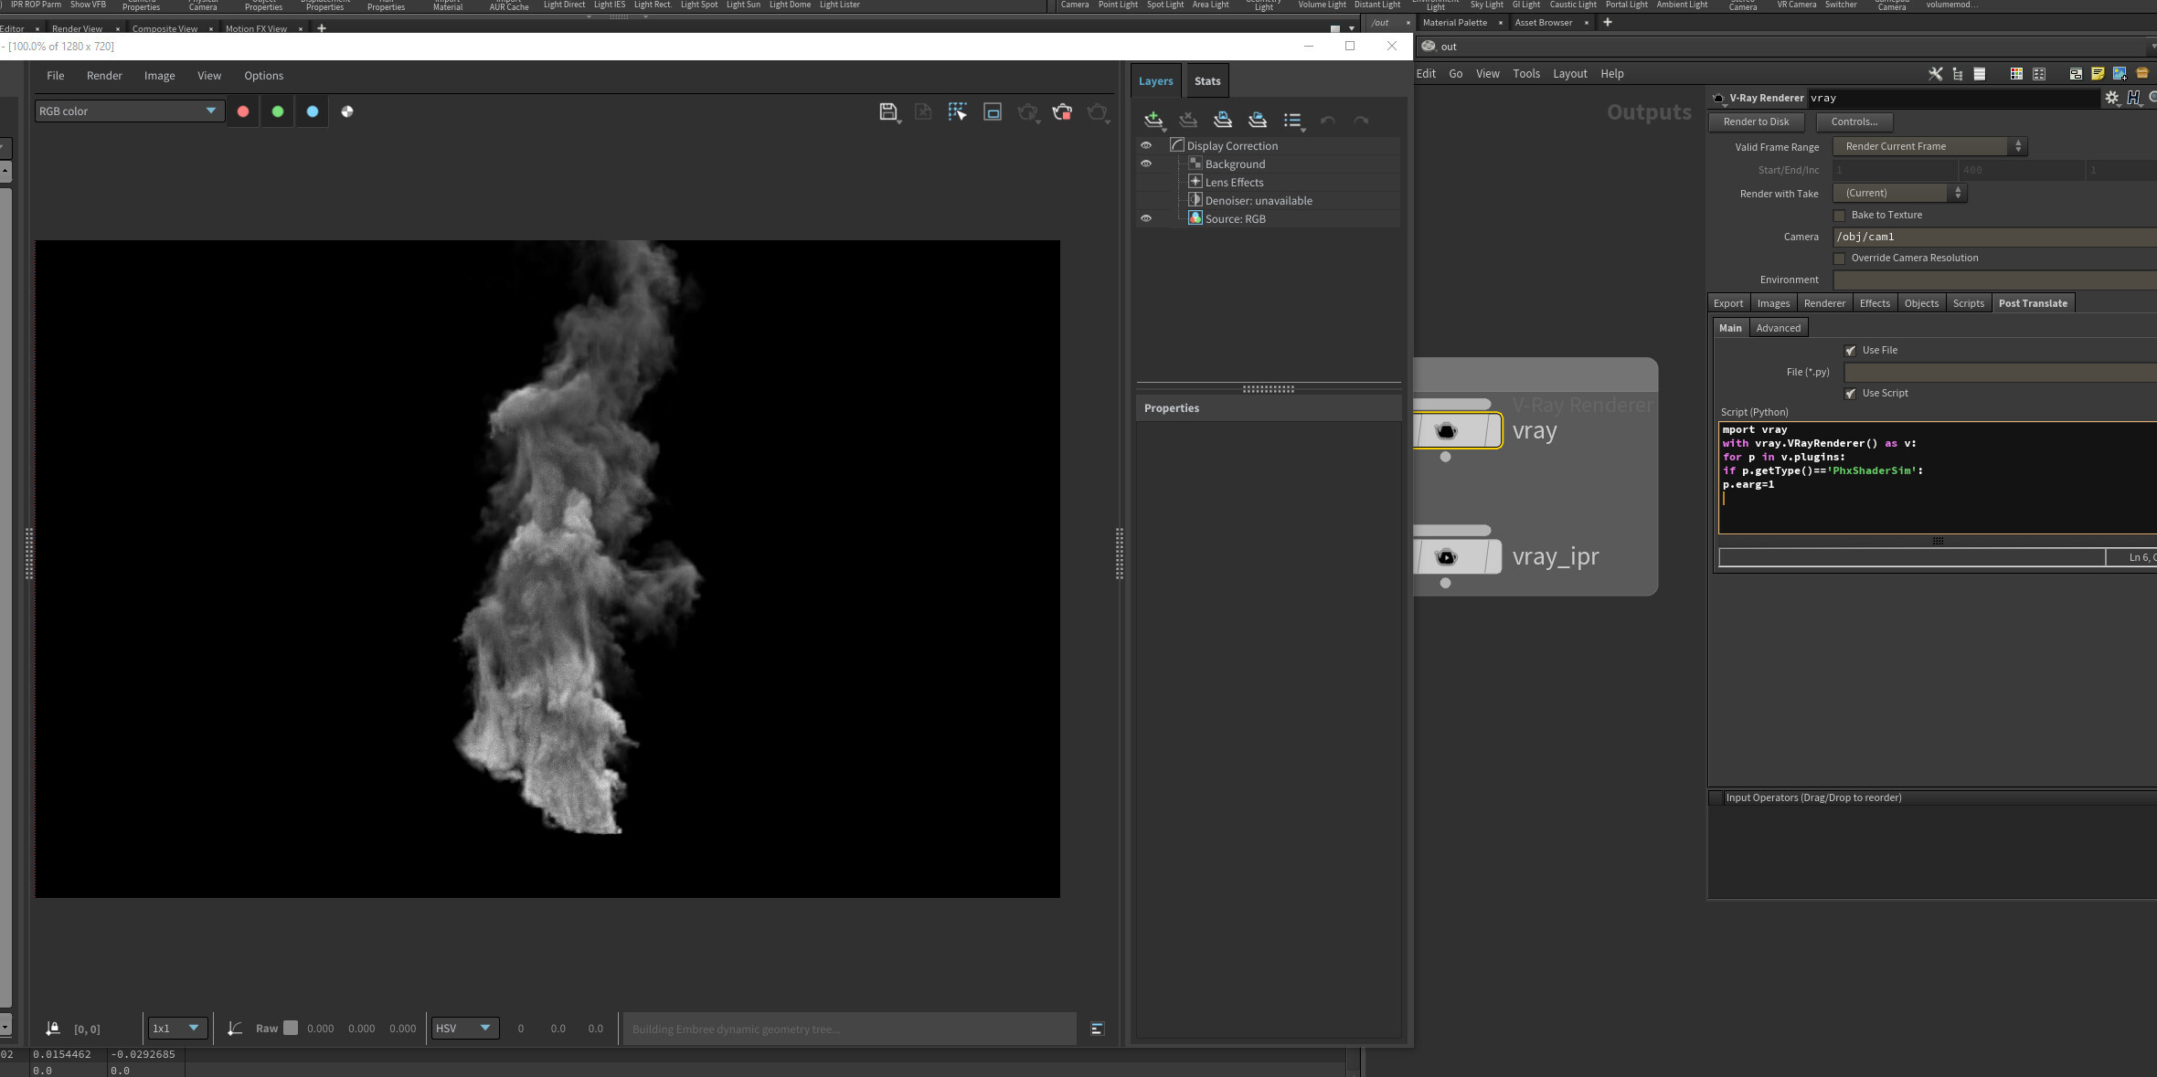Image resolution: width=2157 pixels, height=1077 pixels.
Task: Select the vray node in network
Action: coord(1458,430)
